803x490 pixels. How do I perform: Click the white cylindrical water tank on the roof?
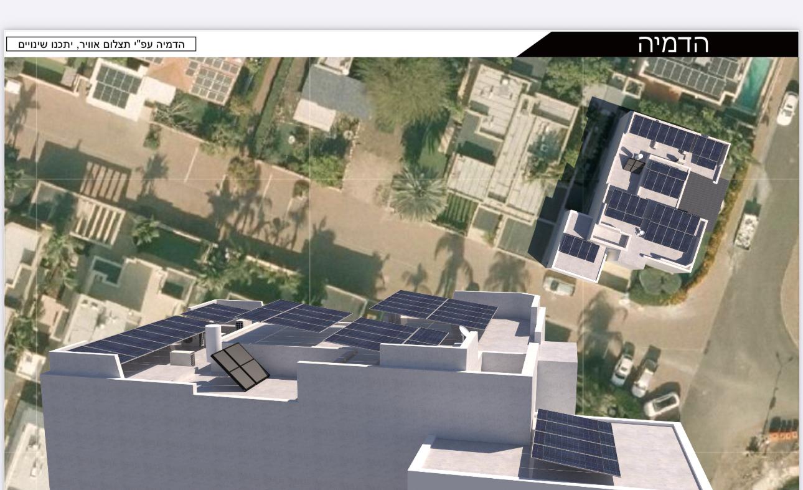[x=213, y=338]
